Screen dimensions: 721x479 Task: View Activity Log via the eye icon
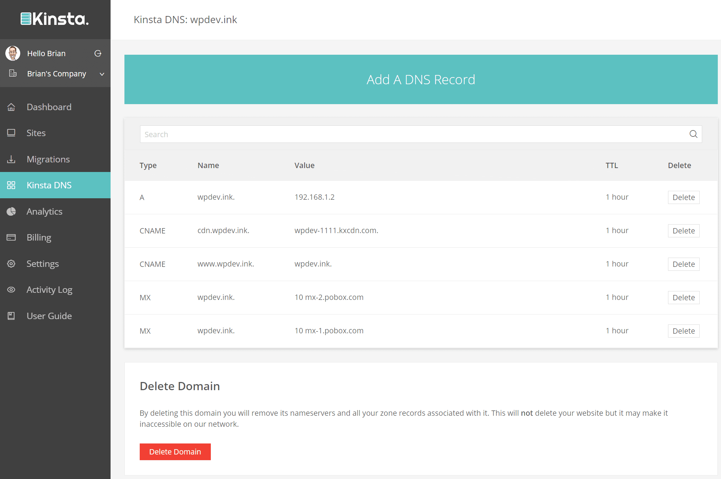pyautogui.click(x=11, y=290)
